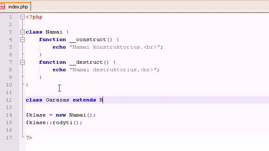Click 'echo' keyword on line 5

tap(59, 47)
